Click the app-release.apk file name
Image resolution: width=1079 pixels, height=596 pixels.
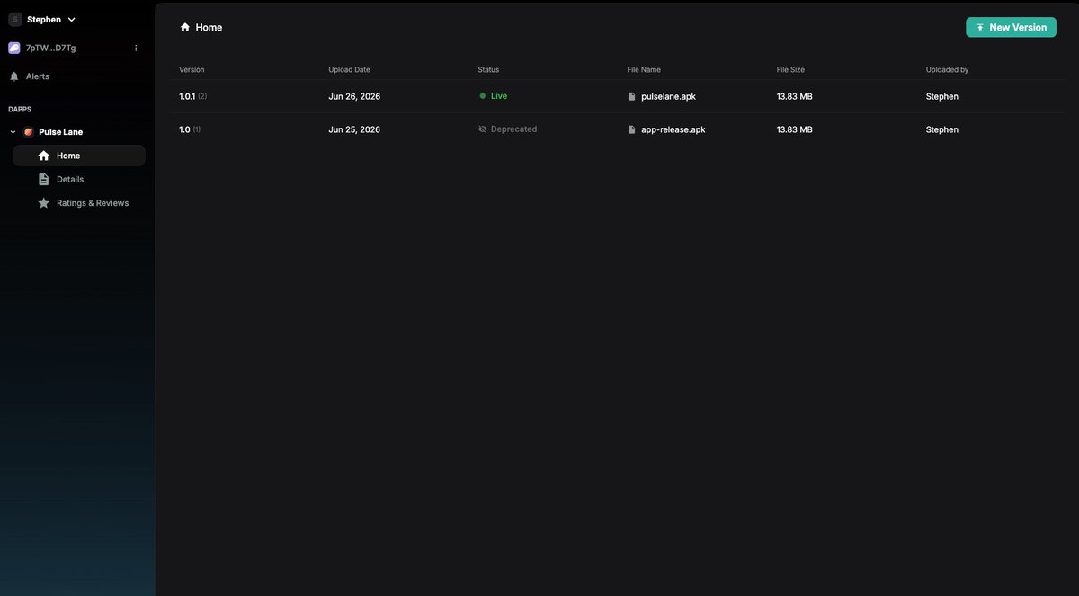point(673,129)
